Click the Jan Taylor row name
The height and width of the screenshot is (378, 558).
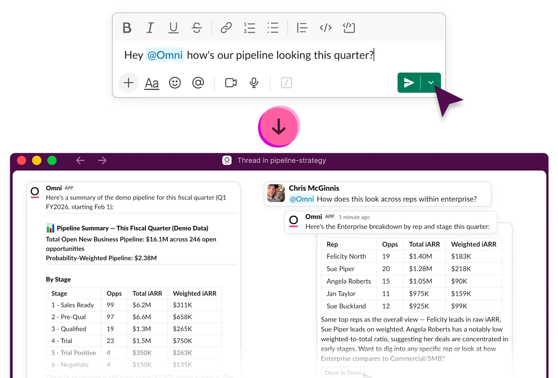(341, 294)
